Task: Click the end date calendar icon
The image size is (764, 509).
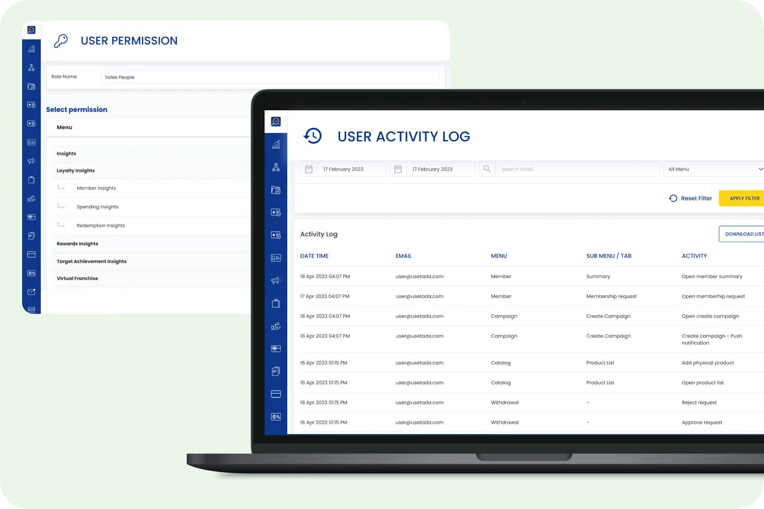Action: 398,169
